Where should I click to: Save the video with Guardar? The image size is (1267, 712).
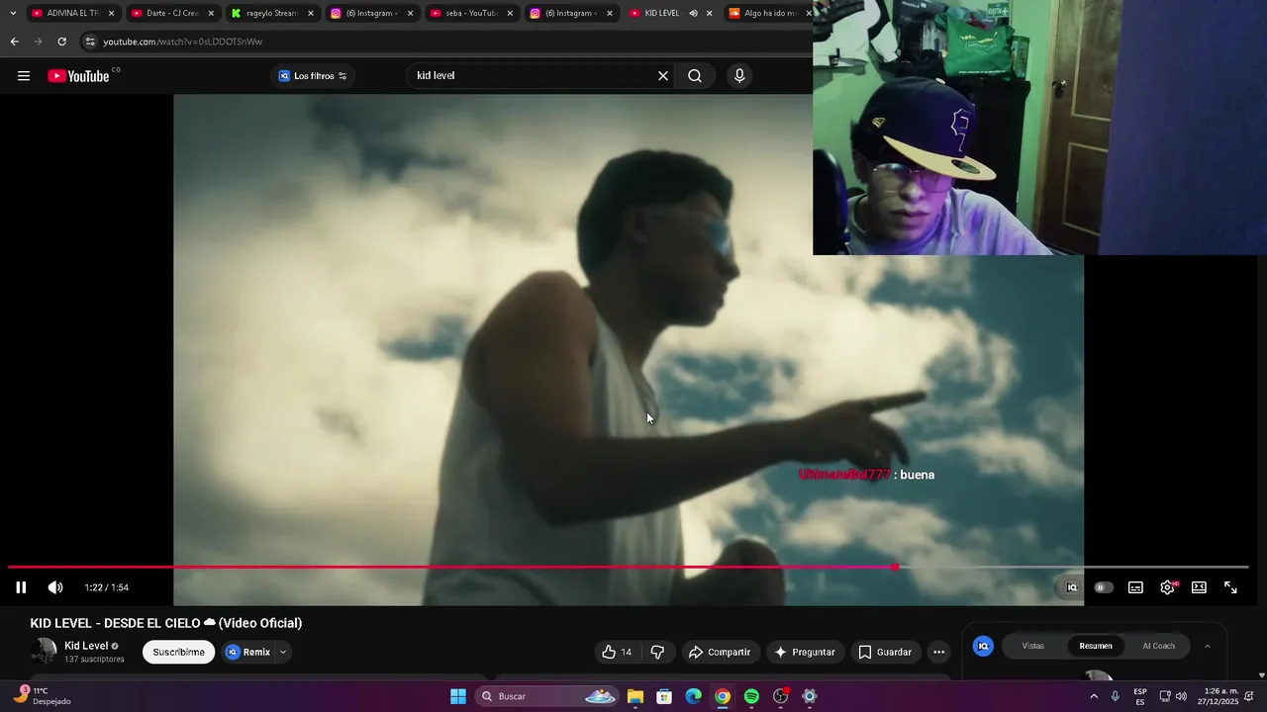885,652
